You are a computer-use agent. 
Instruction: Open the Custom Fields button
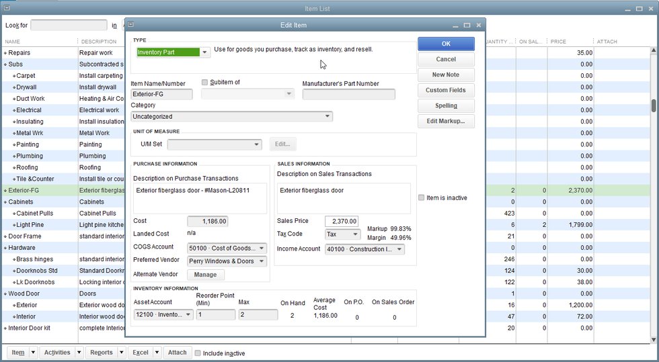[446, 90]
